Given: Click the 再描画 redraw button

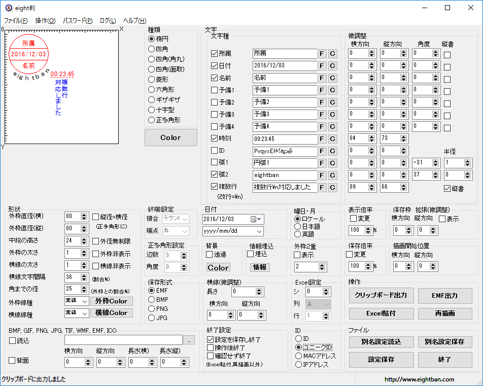Looking at the screenshot, I should pyautogui.click(x=445, y=313).
